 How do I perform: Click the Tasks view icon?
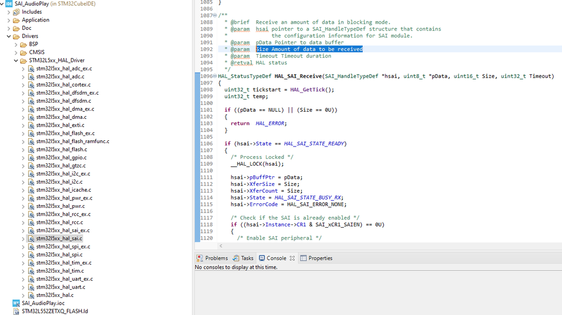click(236, 258)
